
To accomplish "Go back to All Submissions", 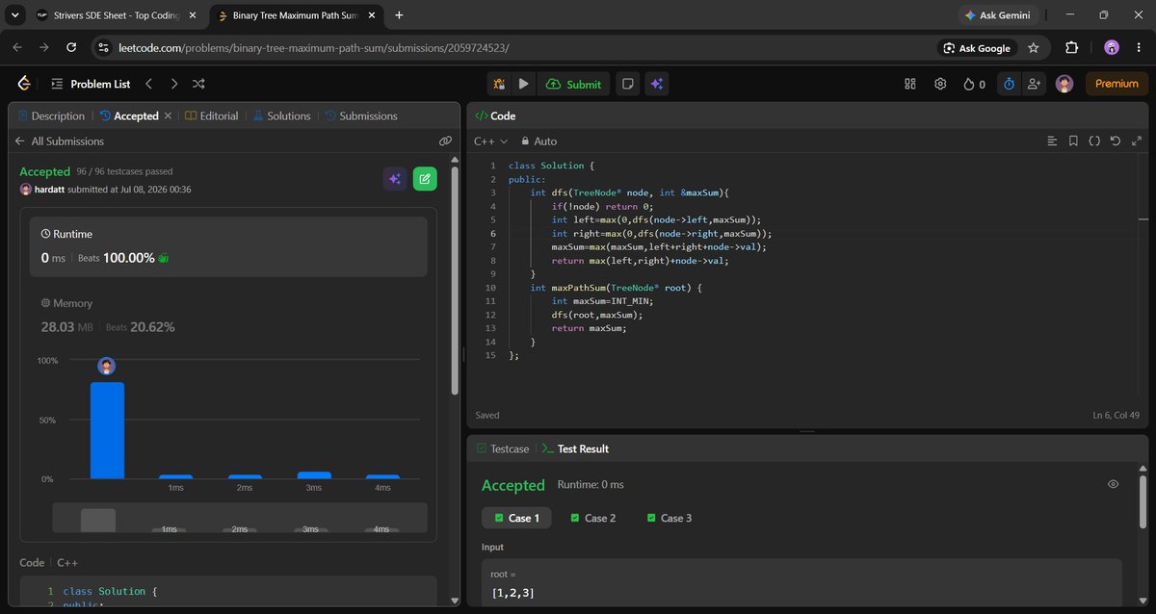I will tap(59, 141).
